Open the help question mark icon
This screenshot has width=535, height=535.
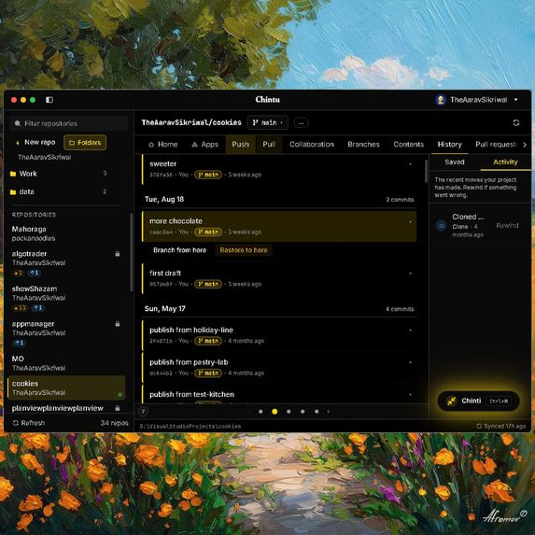pos(143,412)
